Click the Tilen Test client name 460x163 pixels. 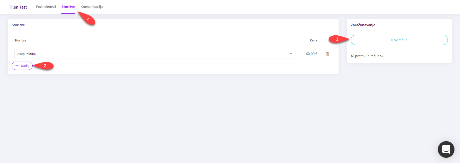click(x=18, y=7)
